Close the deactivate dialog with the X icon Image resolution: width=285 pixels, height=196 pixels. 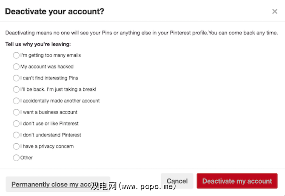275,11
